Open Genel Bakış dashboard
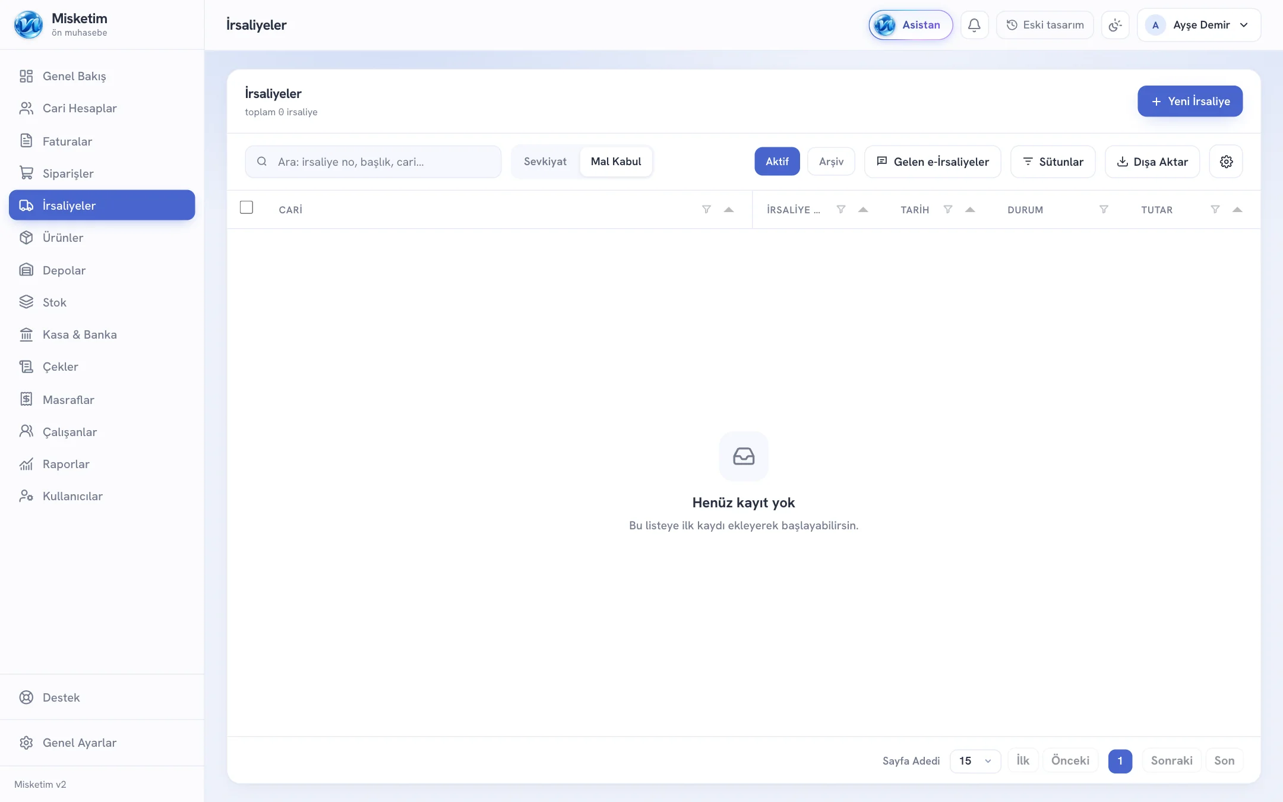The image size is (1283, 802). point(102,76)
